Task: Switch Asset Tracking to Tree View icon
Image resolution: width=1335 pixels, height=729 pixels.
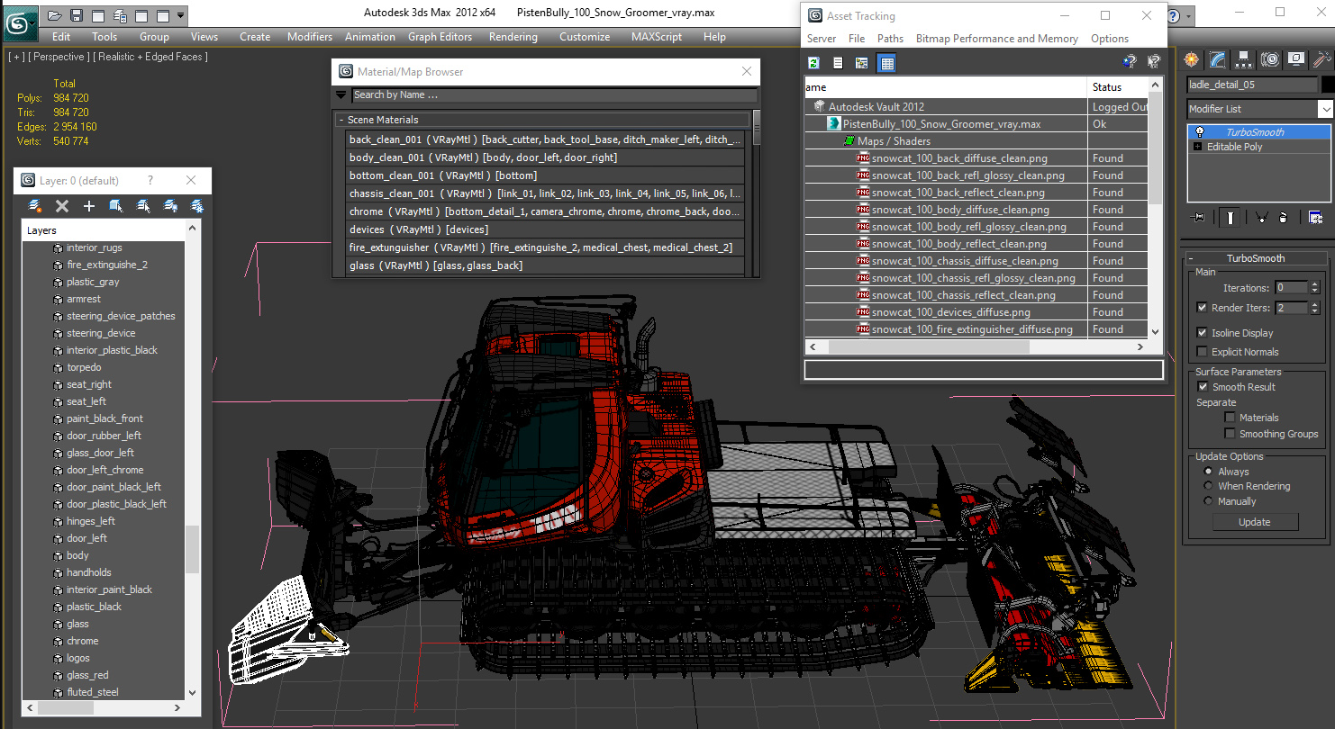Action: (862, 62)
